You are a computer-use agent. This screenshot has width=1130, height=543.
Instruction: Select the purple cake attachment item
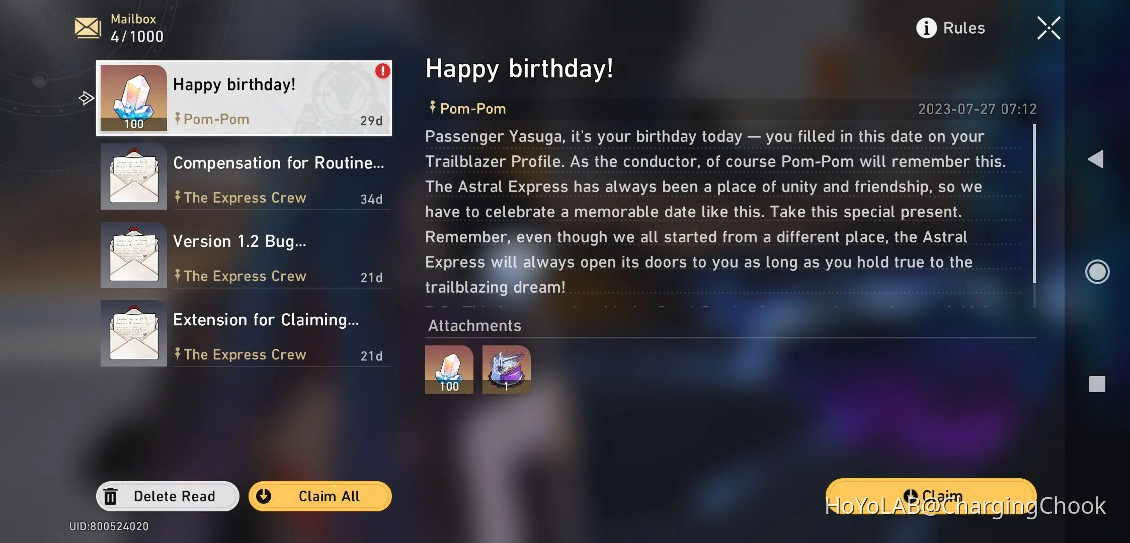click(x=506, y=369)
